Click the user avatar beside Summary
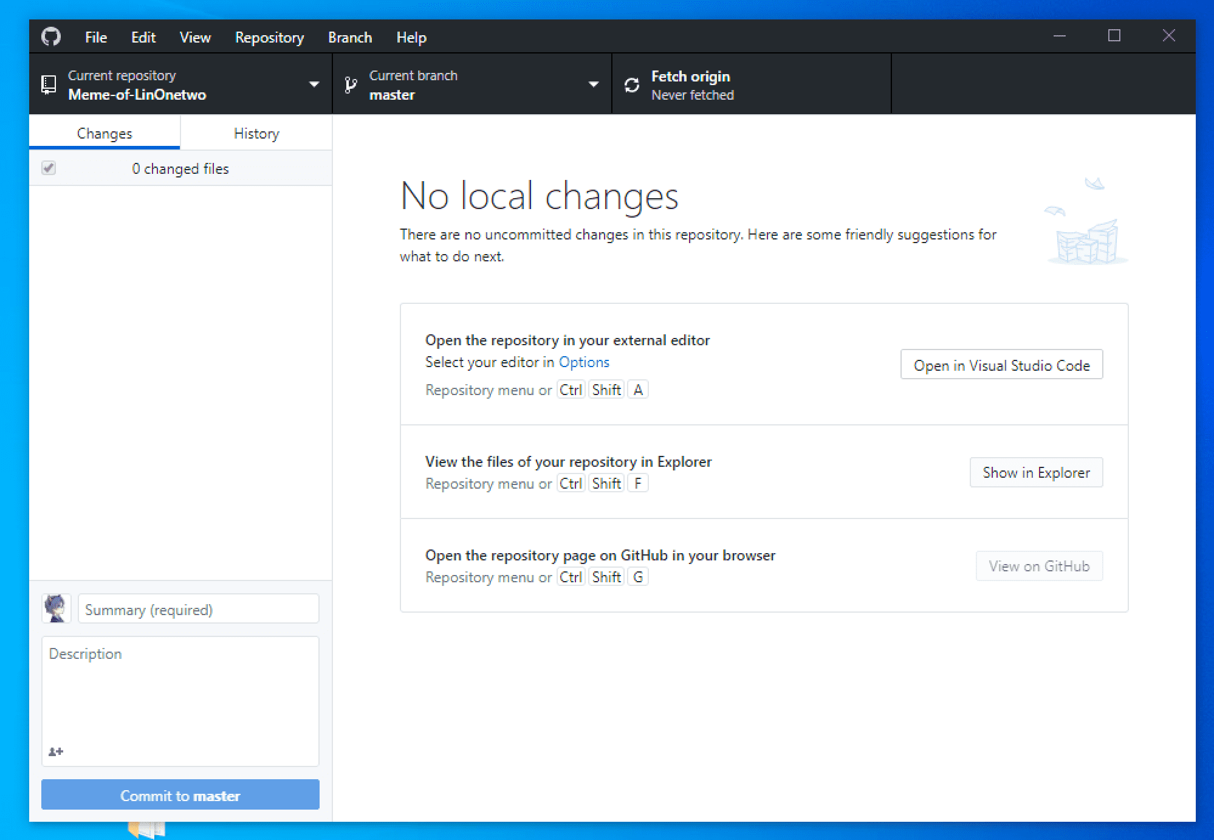 tap(57, 608)
